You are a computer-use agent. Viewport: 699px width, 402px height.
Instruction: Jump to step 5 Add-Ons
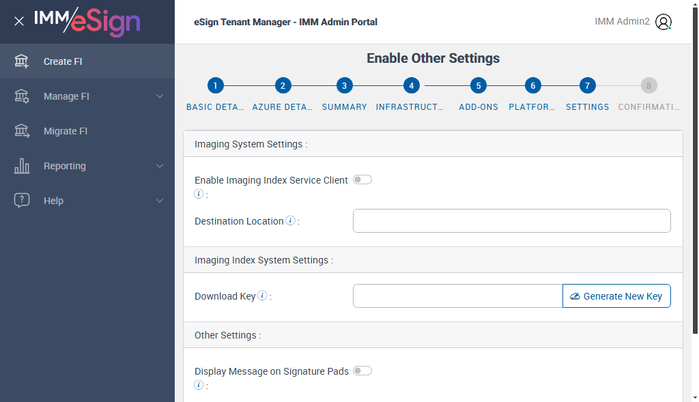point(479,86)
